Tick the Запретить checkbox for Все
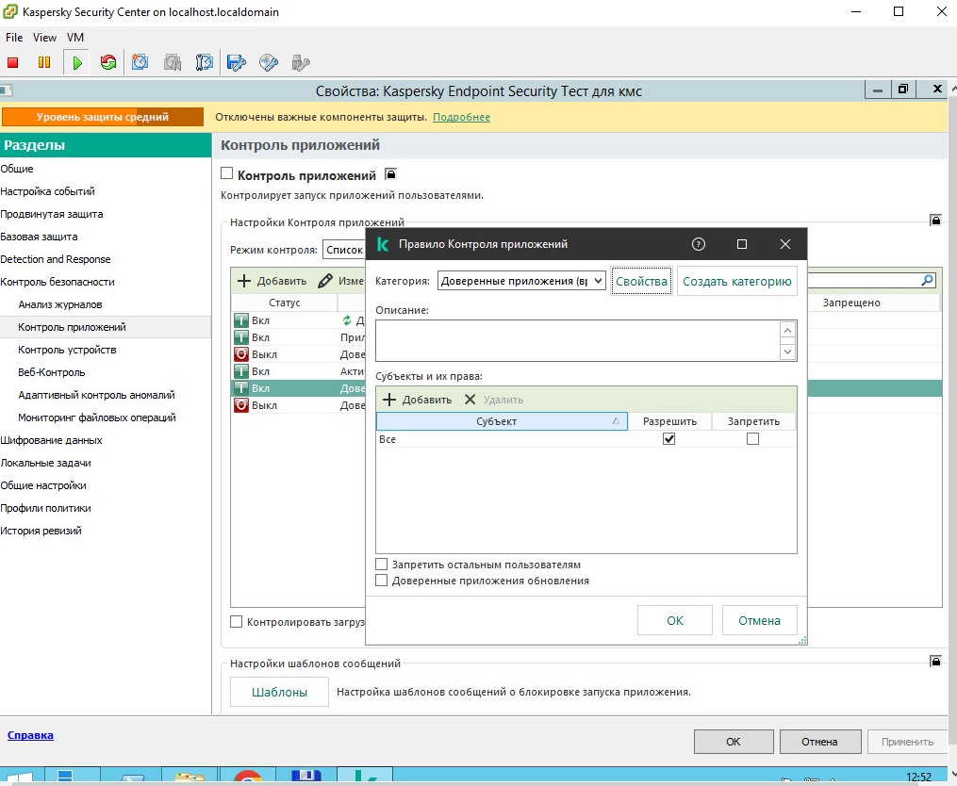The image size is (957, 786). 752,439
